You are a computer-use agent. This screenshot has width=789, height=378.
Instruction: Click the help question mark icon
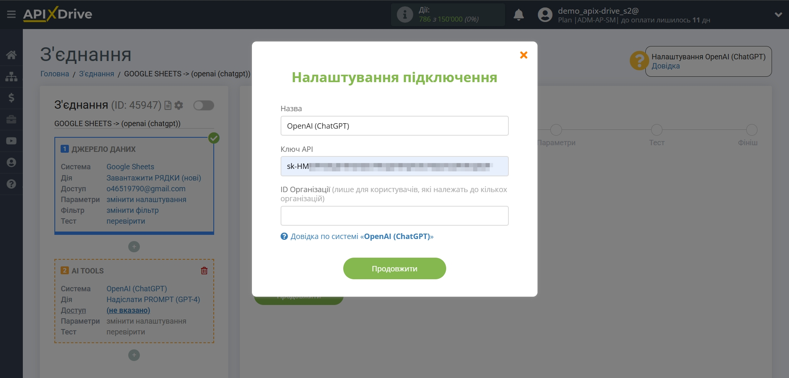tap(639, 61)
